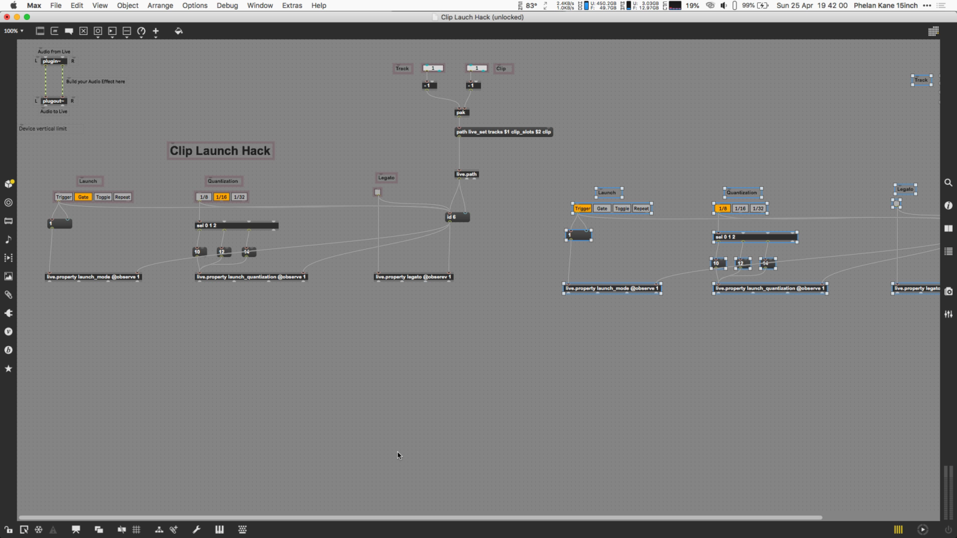This screenshot has height=538, width=957.
Task: Open the Extras menu
Action: (x=292, y=6)
